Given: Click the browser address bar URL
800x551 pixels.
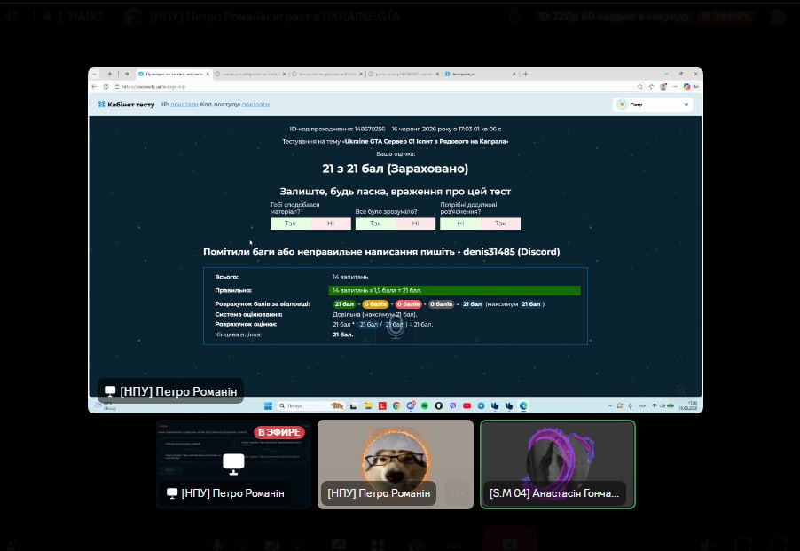Looking at the screenshot, I should pyautogui.click(x=153, y=87).
